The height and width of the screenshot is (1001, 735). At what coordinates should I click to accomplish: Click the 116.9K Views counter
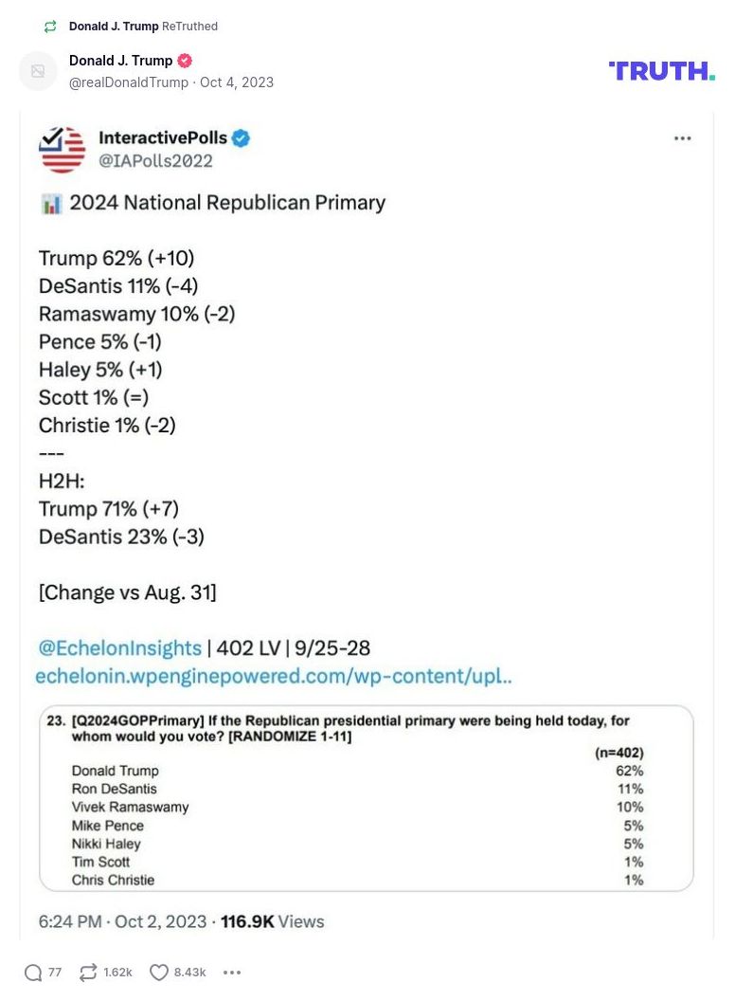pos(275,921)
